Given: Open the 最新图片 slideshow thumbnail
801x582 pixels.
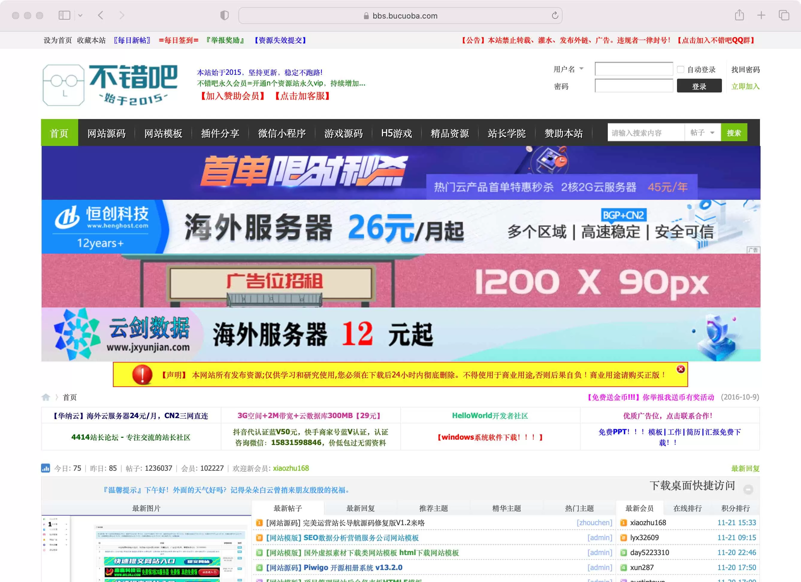Looking at the screenshot, I should pyautogui.click(x=146, y=549).
